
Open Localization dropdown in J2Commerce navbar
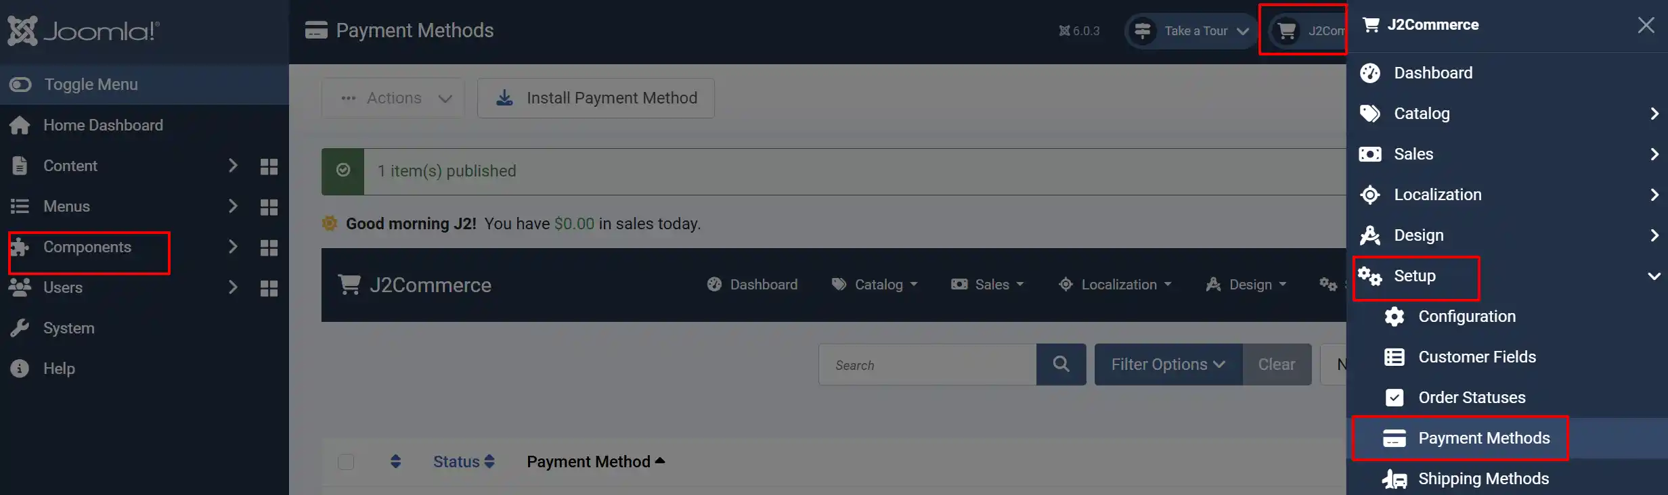[1115, 285]
